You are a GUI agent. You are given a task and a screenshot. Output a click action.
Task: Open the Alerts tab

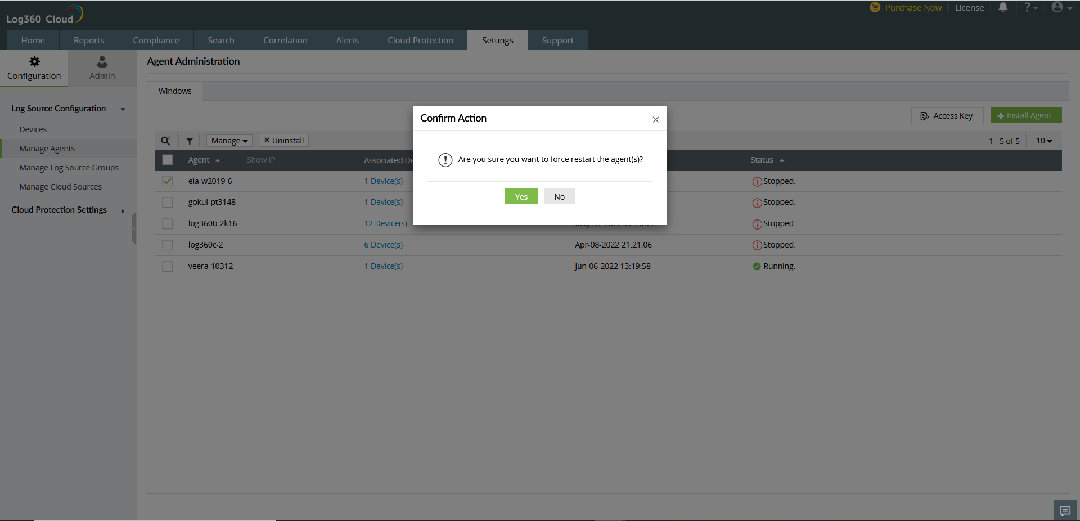tap(348, 41)
